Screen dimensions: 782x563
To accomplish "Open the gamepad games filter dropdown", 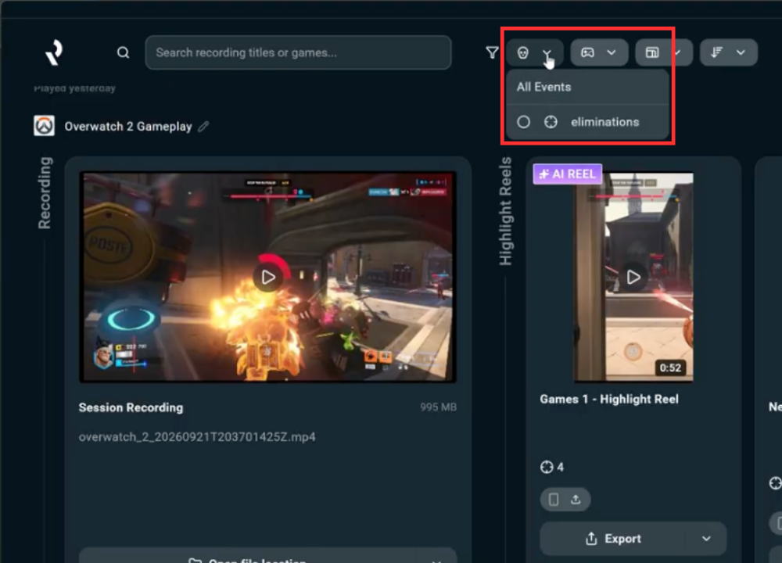I will tap(599, 52).
